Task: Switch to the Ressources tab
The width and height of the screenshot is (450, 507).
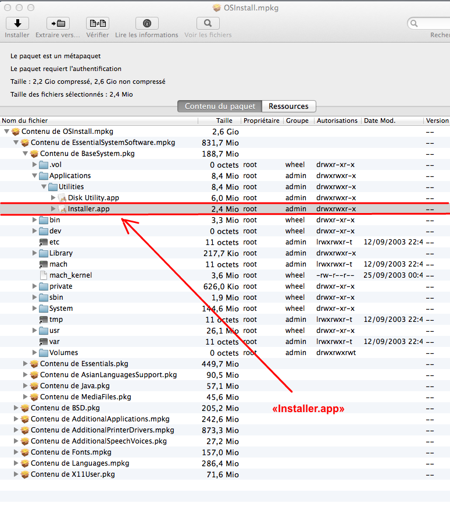Action: tap(288, 107)
